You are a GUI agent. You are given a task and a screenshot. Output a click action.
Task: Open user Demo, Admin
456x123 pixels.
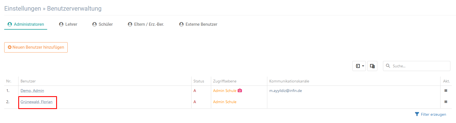(x=32, y=91)
